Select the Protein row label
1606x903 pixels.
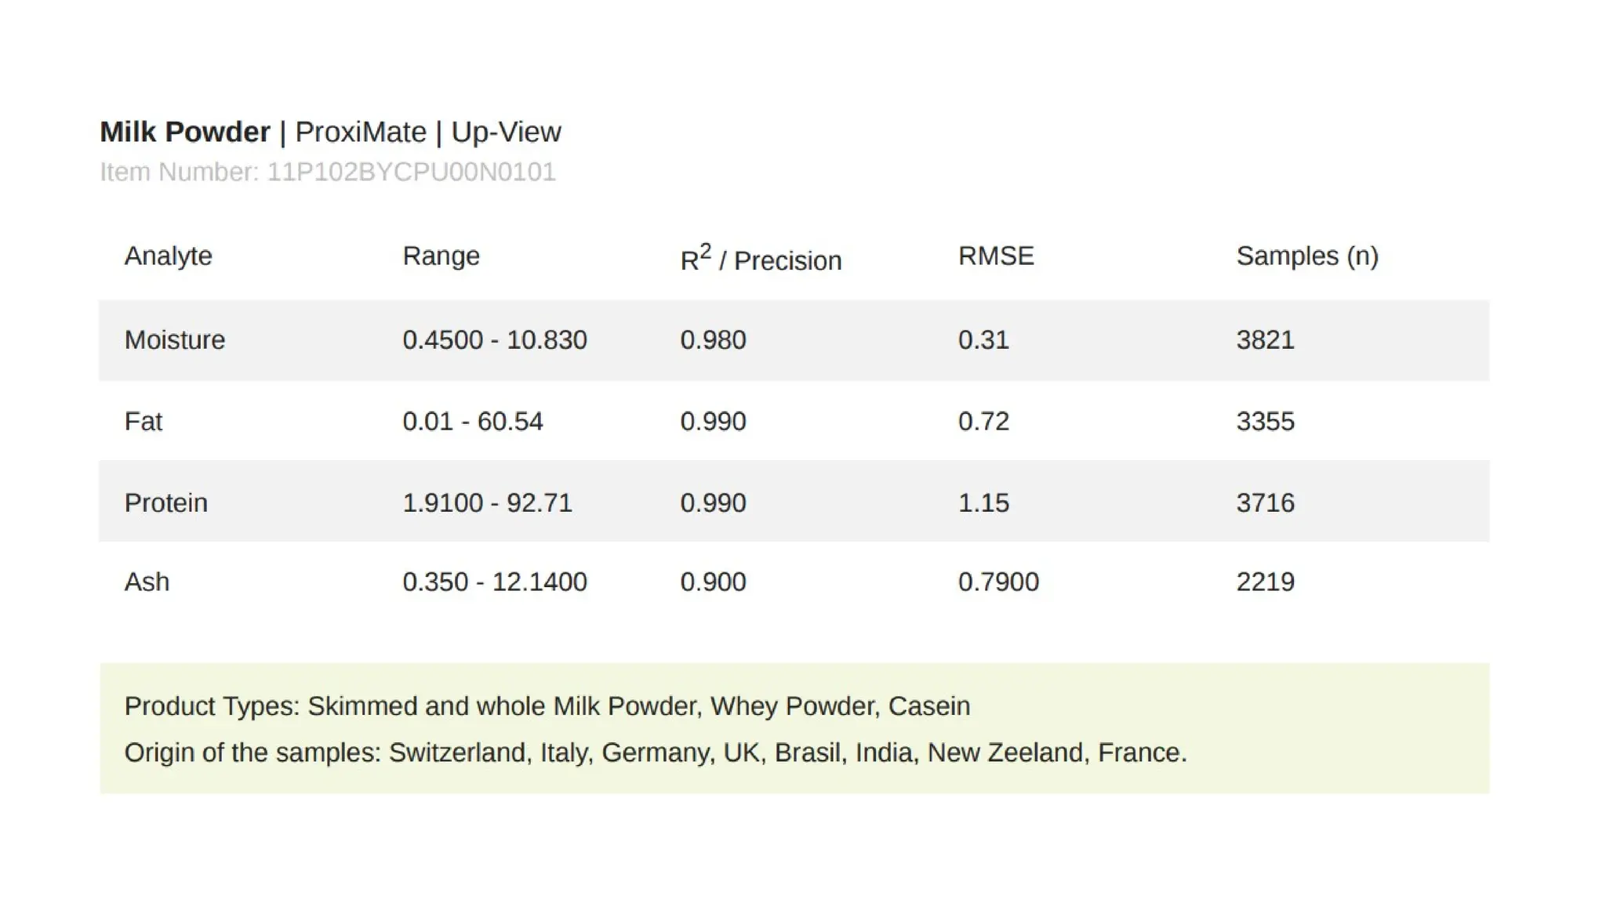tap(165, 502)
